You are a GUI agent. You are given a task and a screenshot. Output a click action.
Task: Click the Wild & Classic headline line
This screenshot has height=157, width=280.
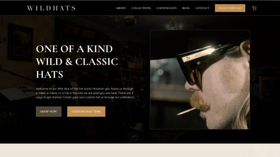tap(77, 62)
